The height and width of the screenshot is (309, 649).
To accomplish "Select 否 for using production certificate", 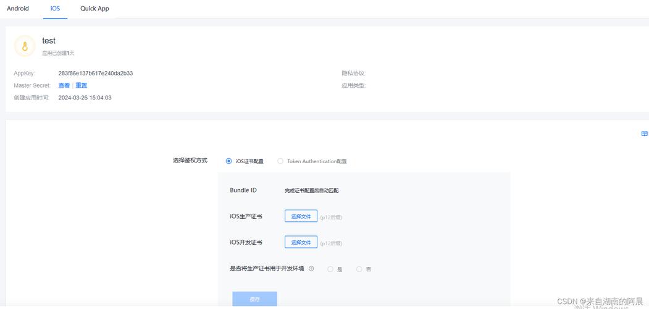I will (x=359, y=269).
